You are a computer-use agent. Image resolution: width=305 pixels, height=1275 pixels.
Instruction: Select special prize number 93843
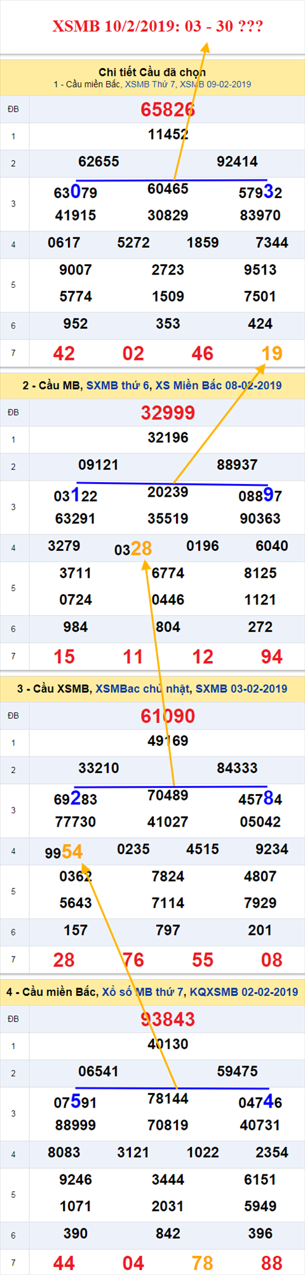[168, 1019]
